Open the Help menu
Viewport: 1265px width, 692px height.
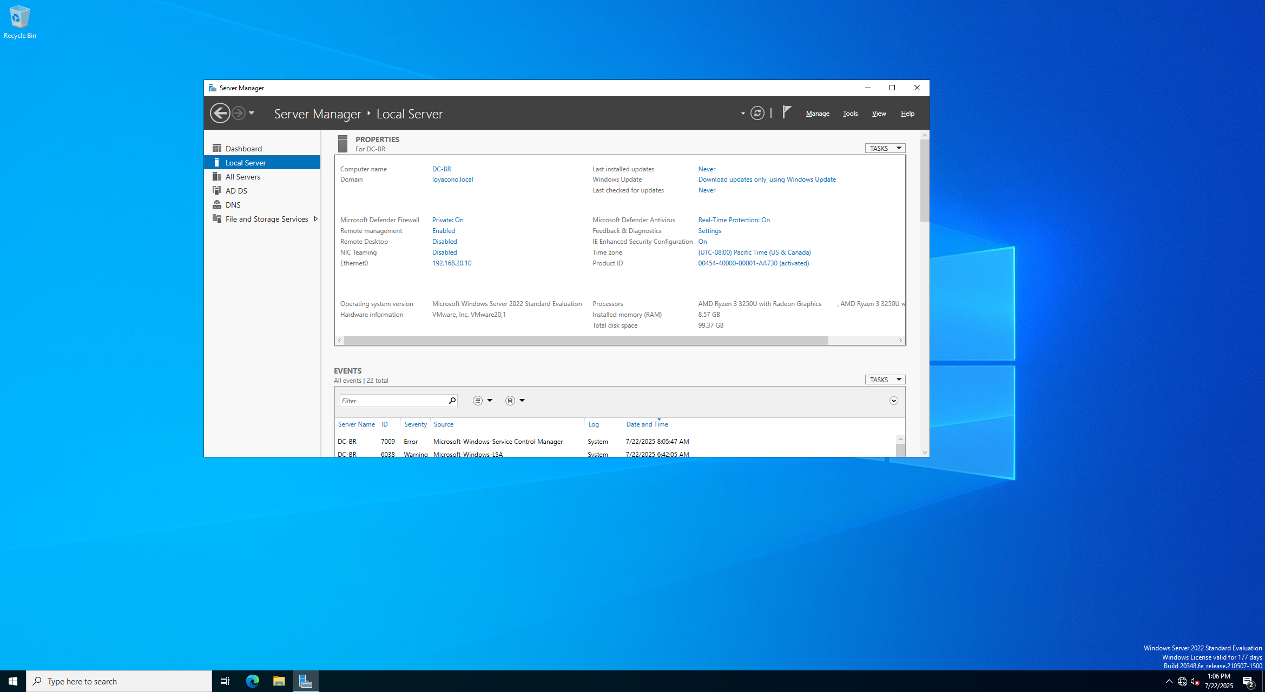907,114
